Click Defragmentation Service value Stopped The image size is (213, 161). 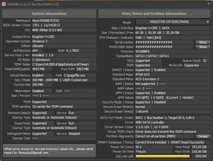[x=74, y=134]
